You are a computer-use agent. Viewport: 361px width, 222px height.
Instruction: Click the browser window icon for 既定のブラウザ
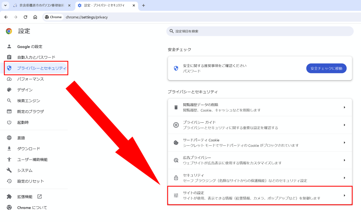click(x=9, y=112)
